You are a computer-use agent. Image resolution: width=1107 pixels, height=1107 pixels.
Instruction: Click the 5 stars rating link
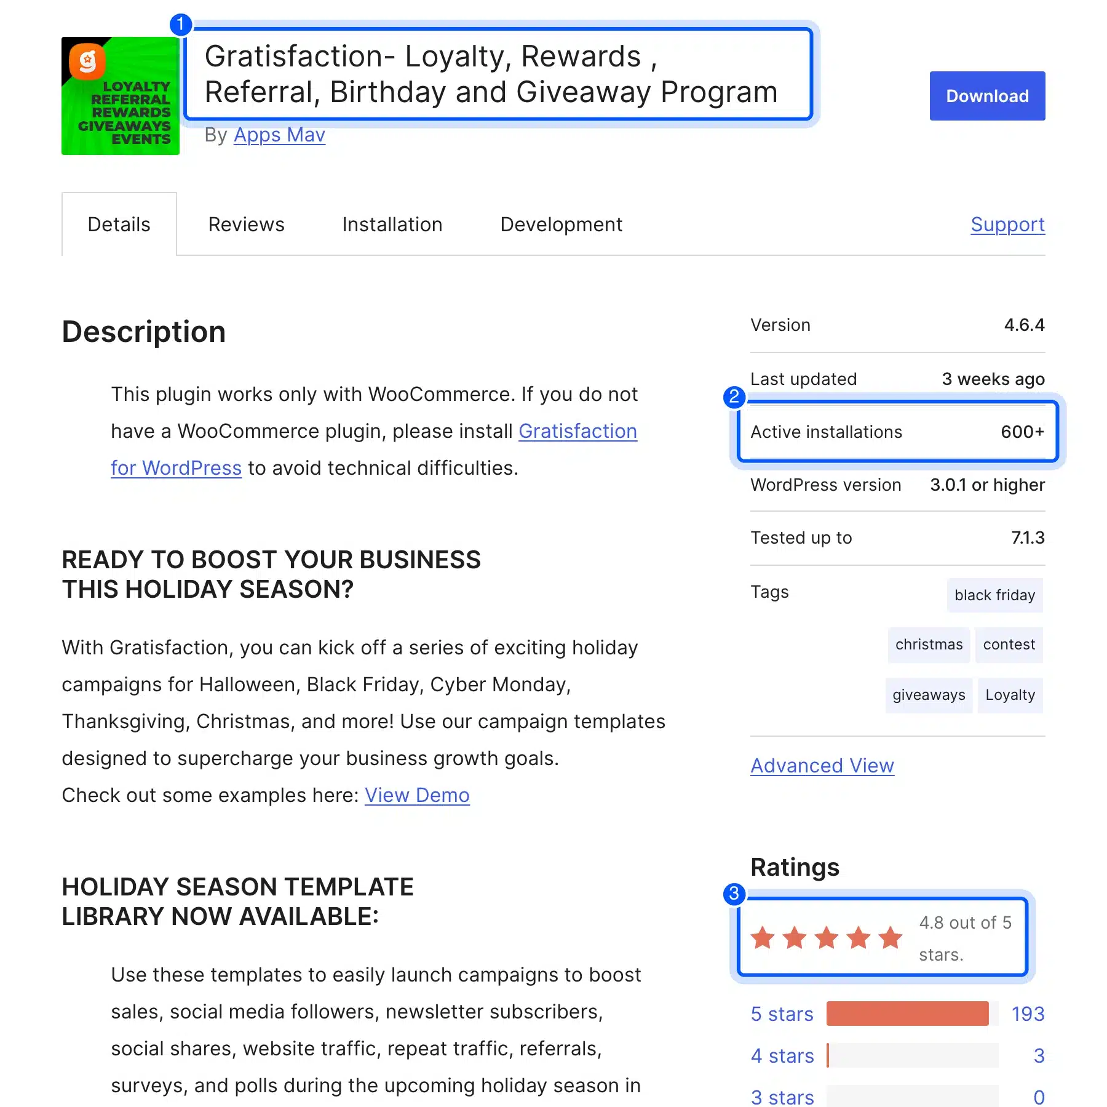(x=782, y=1014)
